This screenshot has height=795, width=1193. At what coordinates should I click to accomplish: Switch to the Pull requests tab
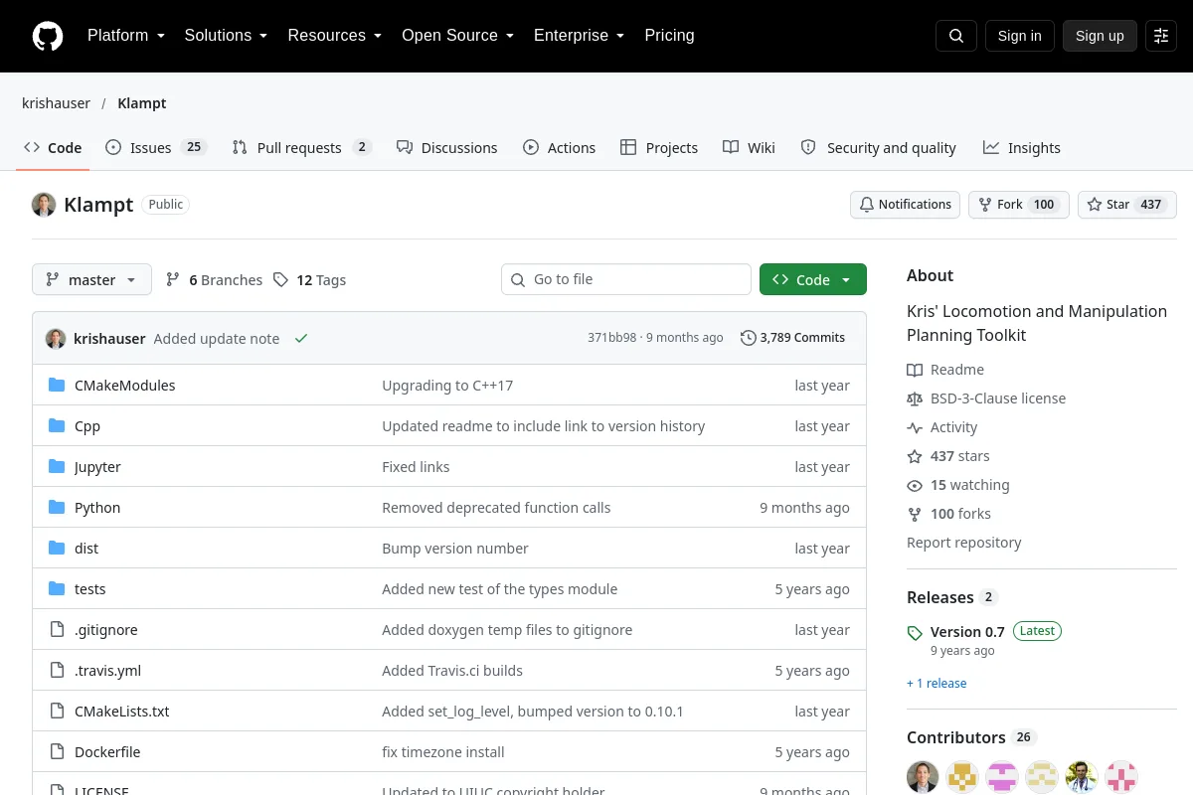pyautogui.click(x=301, y=148)
